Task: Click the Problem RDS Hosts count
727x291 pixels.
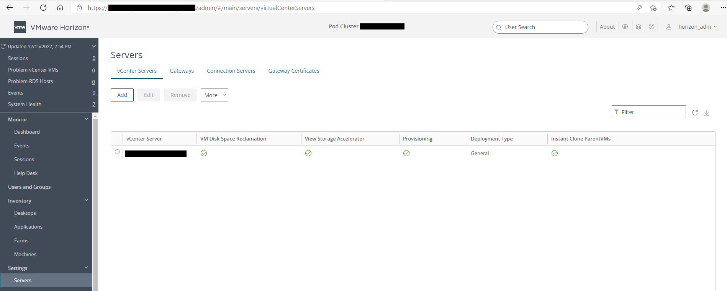Action: pos(94,82)
